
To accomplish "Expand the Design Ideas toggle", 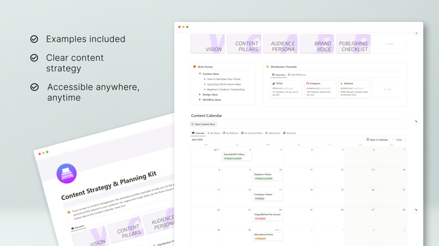I will pos(200,94).
